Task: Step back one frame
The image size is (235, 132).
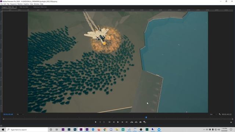Action: pos(114,122)
